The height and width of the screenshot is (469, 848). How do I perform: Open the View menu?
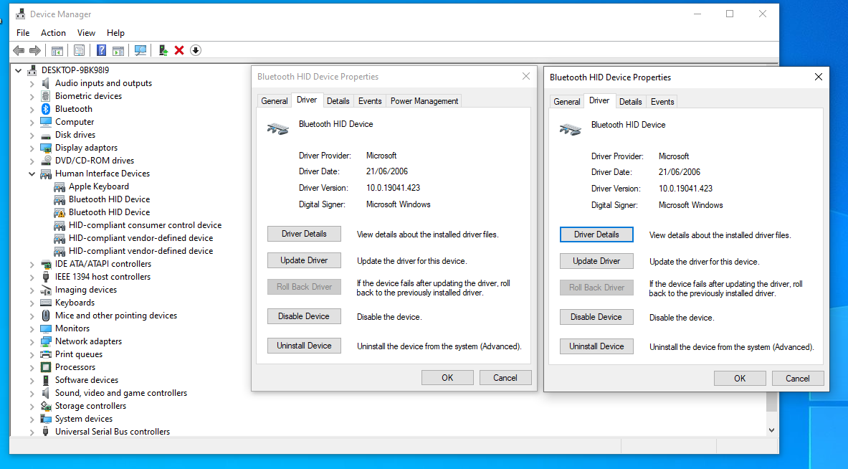[x=86, y=33]
